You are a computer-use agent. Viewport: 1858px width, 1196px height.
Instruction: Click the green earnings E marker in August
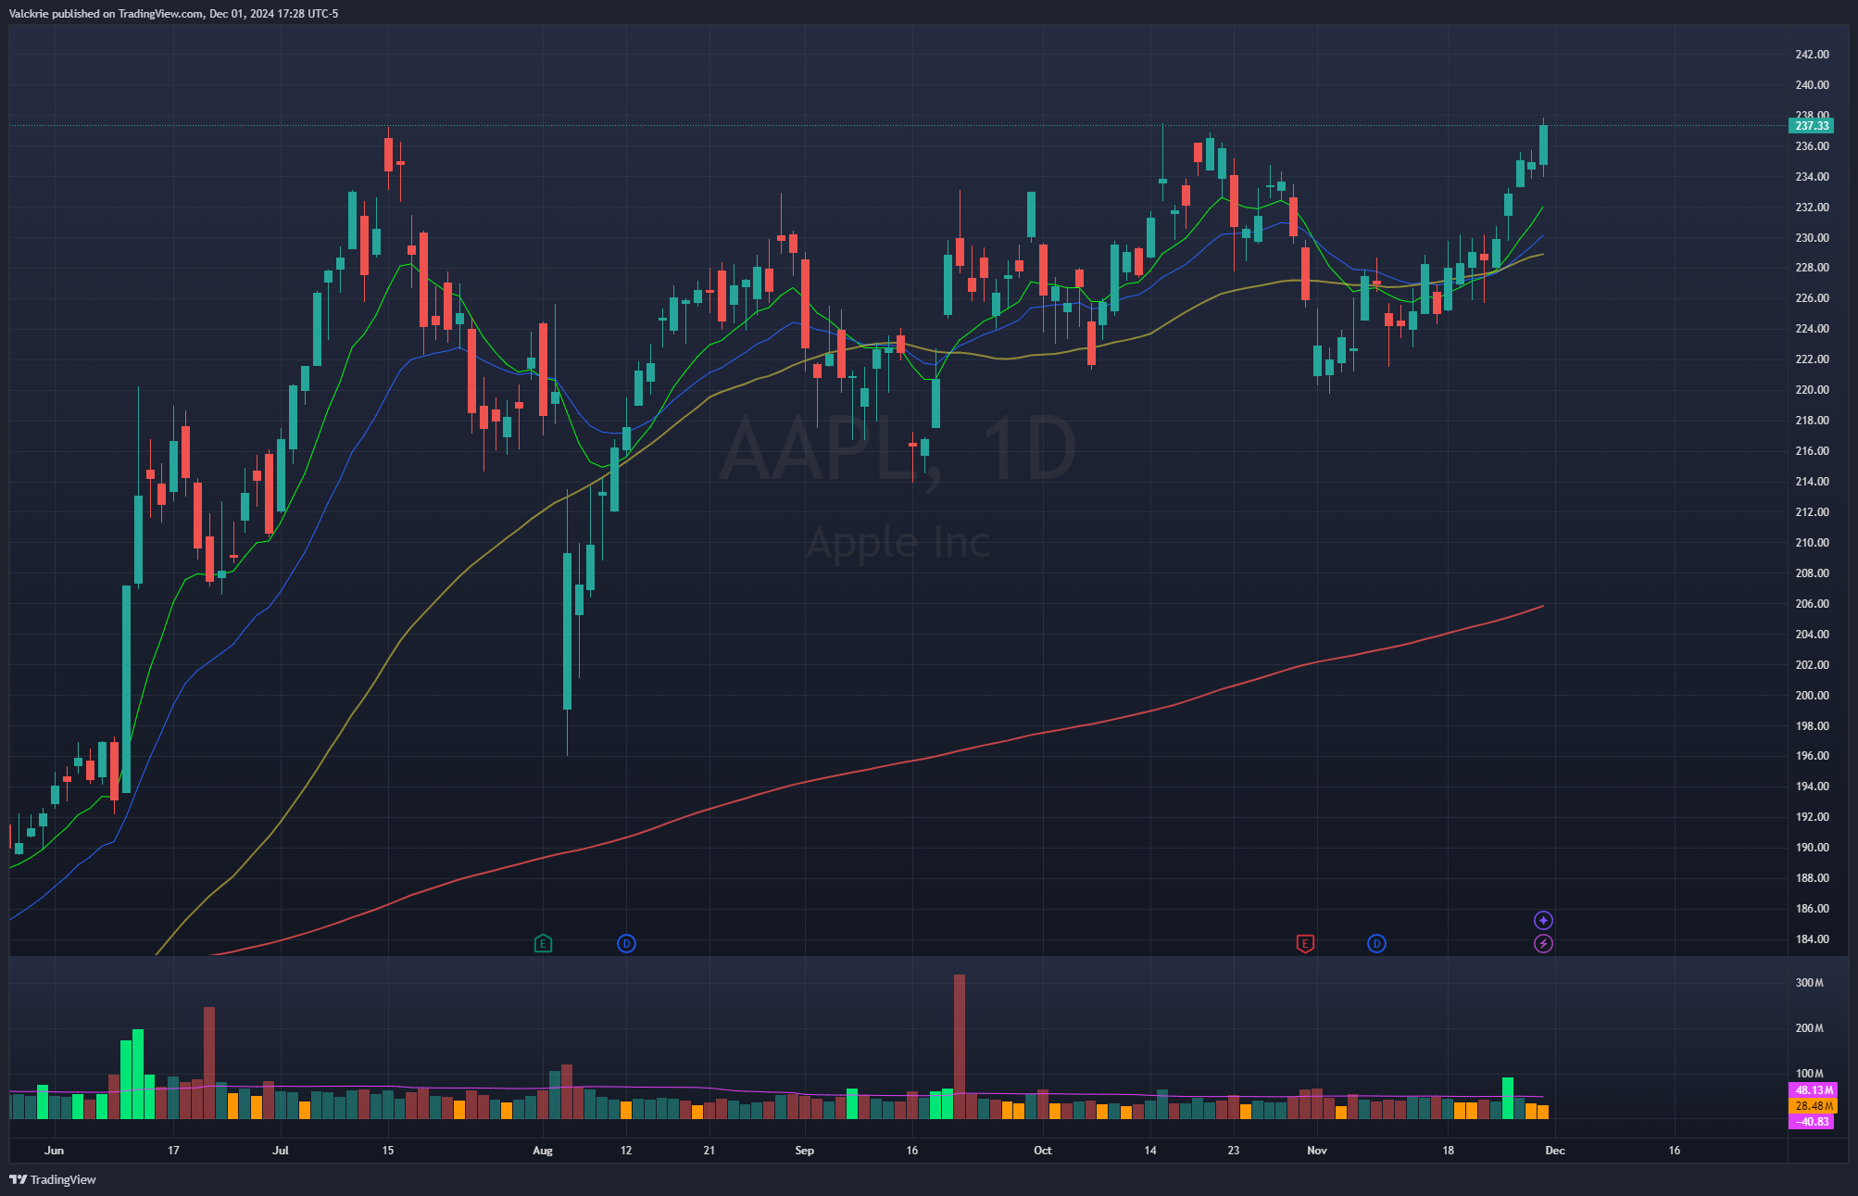(x=543, y=944)
